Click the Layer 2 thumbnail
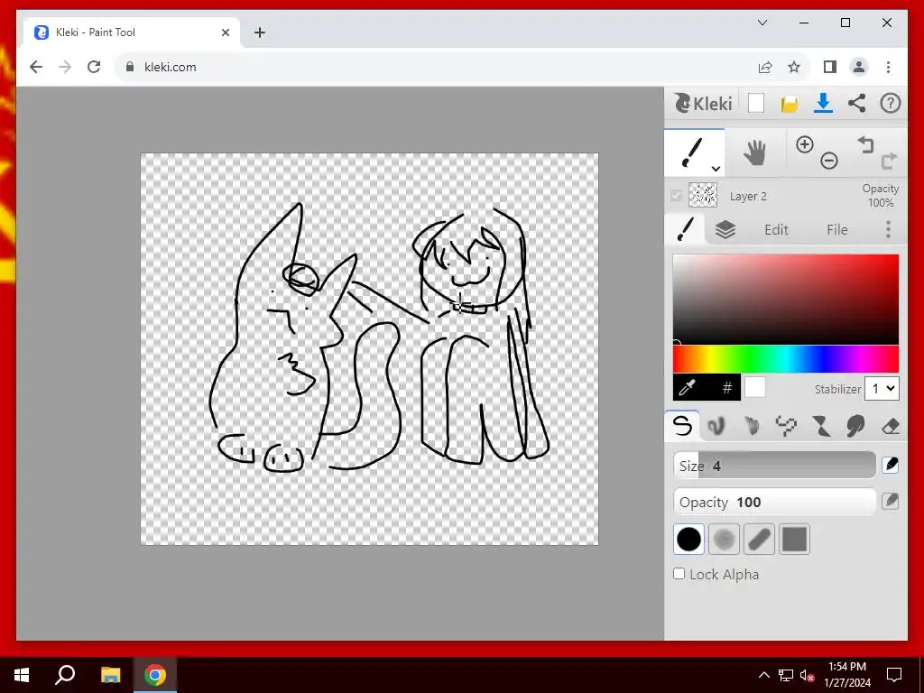Viewport: 924px width, 693px height. [703, 195]
